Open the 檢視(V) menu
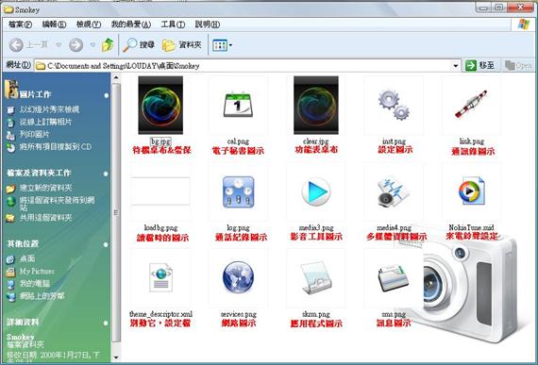The height and width of the screenshot is (365, 538). (x=89, y=25)
